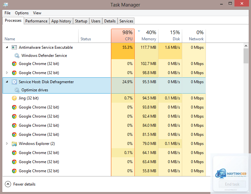The height and width of the screenshot is (194, 251).
Task: Select Google Chrome name in 102.7 MB row
Action: pos(39,64)
